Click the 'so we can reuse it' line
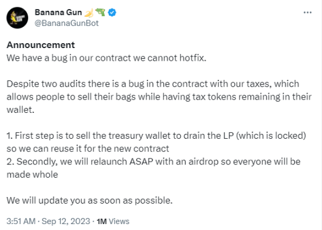The height and width of the screenshot is (230, 322). (88, 148)
